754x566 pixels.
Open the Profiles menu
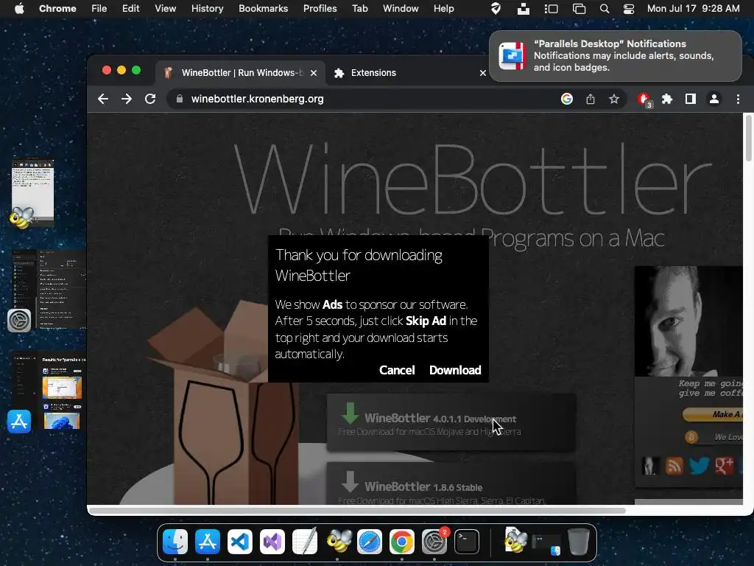(320, 9)
